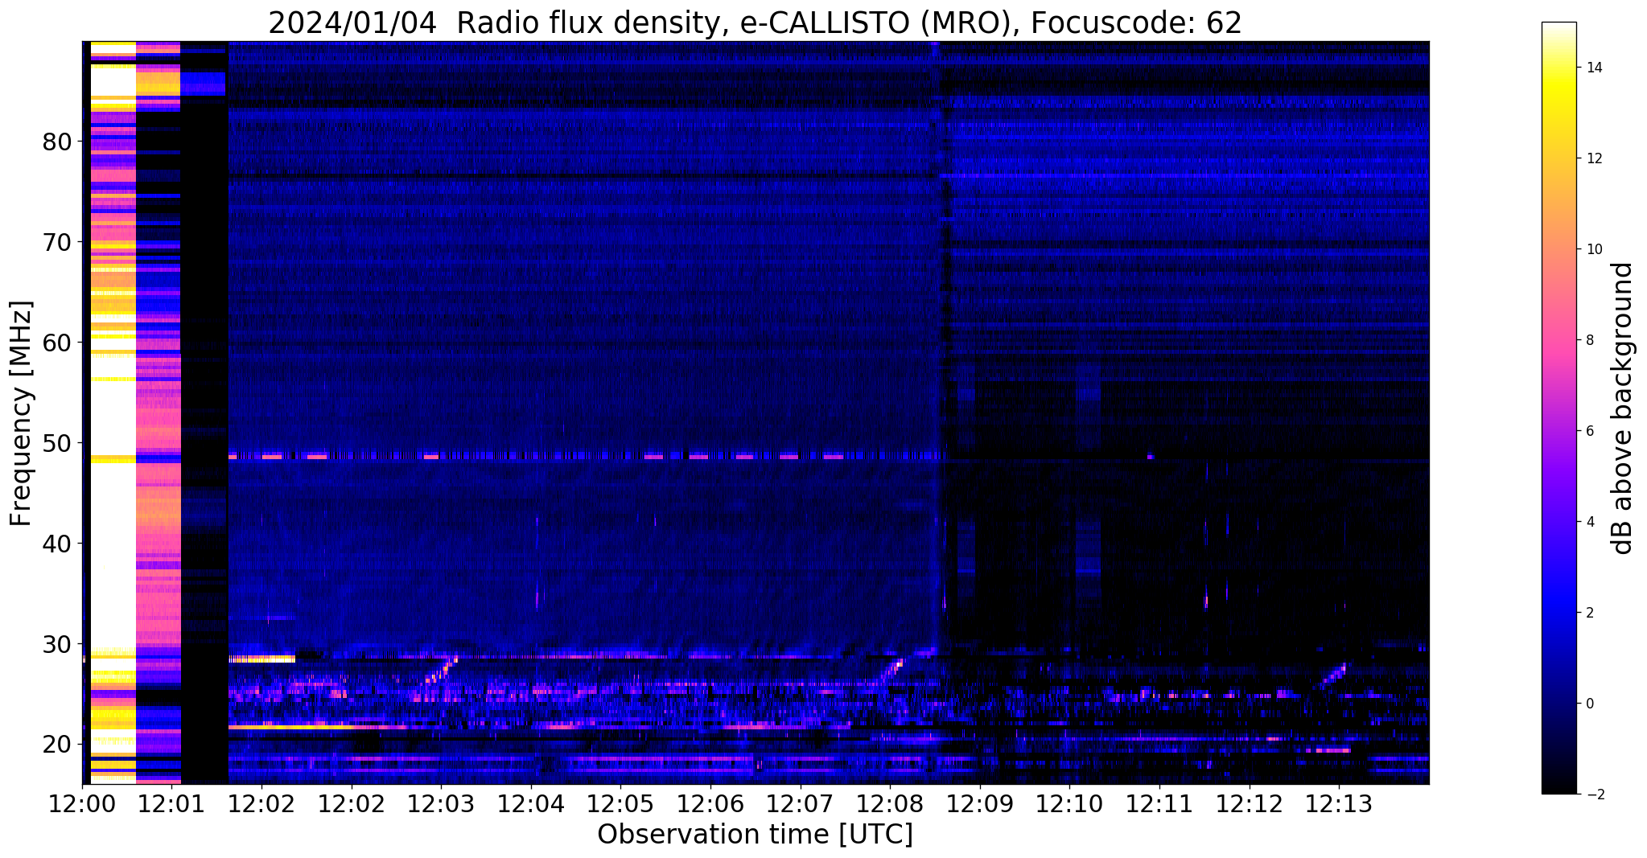The height and width of the screenshot is (858, 1647).
Task: Click the colorbar tick label 4
Action: coord(1589,522)
